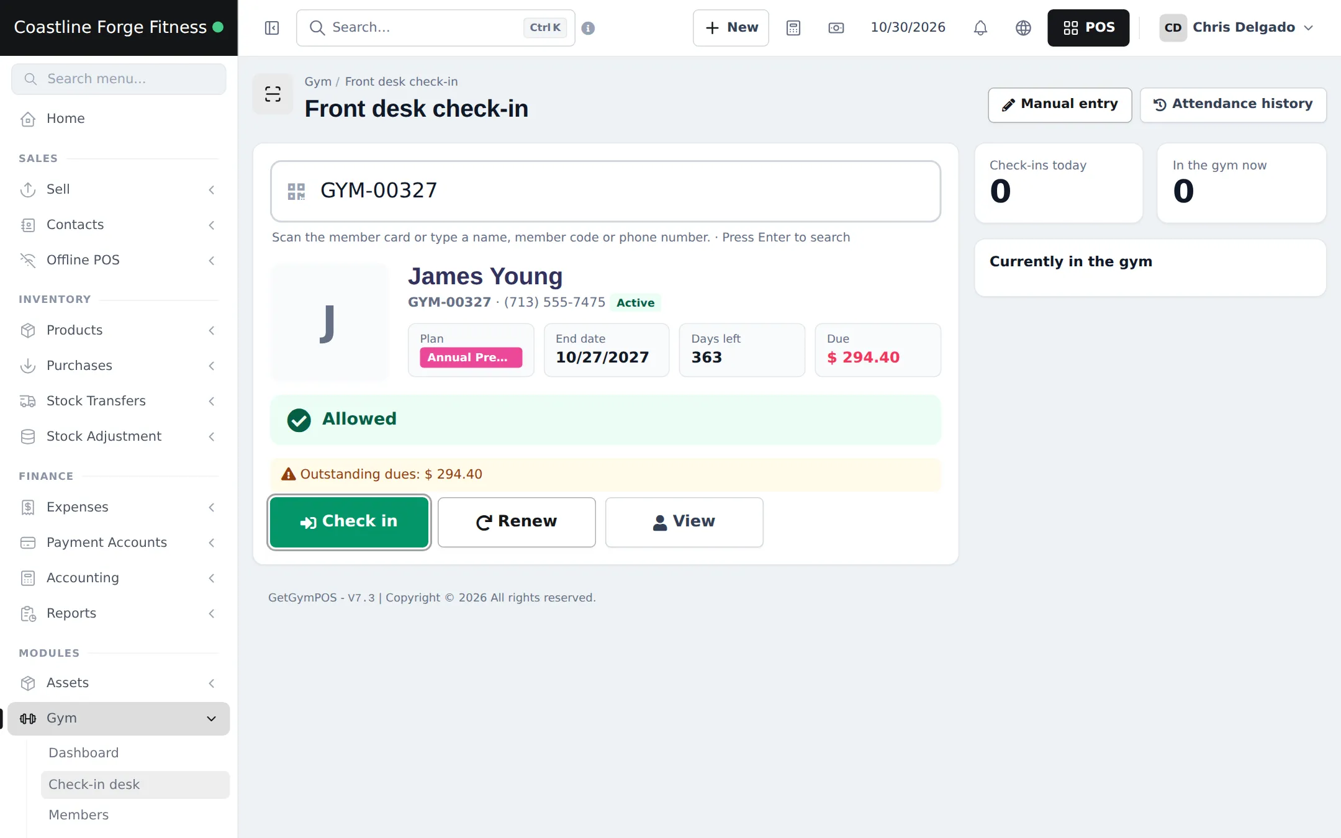Screen dimensions: 1341x838
Task: Click the Contacts icon in sidebar
Action: coord(28,225)
